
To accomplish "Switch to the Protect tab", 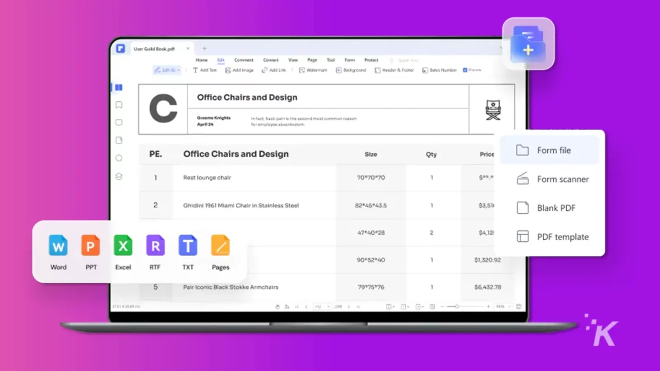I will (x=371, y=60).
